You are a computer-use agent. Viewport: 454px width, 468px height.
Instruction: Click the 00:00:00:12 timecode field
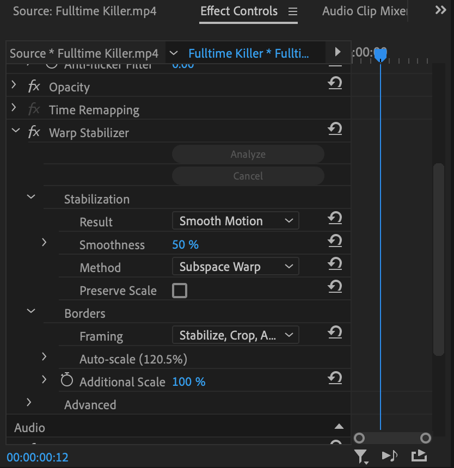(x=37, y=457)
